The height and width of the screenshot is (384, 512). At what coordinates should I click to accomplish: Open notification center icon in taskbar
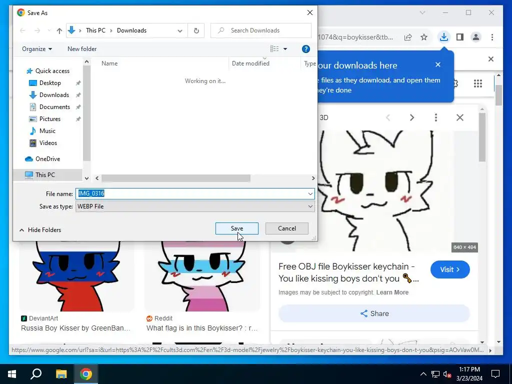495,374
